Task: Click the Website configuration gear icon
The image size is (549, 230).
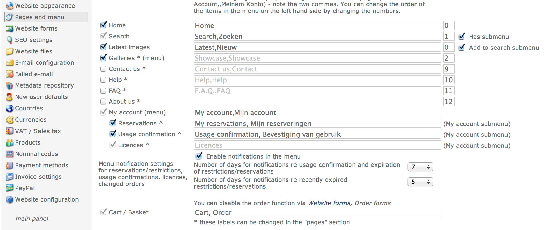Action: tap(9, 199)
